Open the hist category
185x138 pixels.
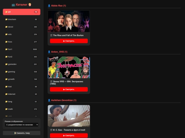pyautogui.click(x=22, y=87)
